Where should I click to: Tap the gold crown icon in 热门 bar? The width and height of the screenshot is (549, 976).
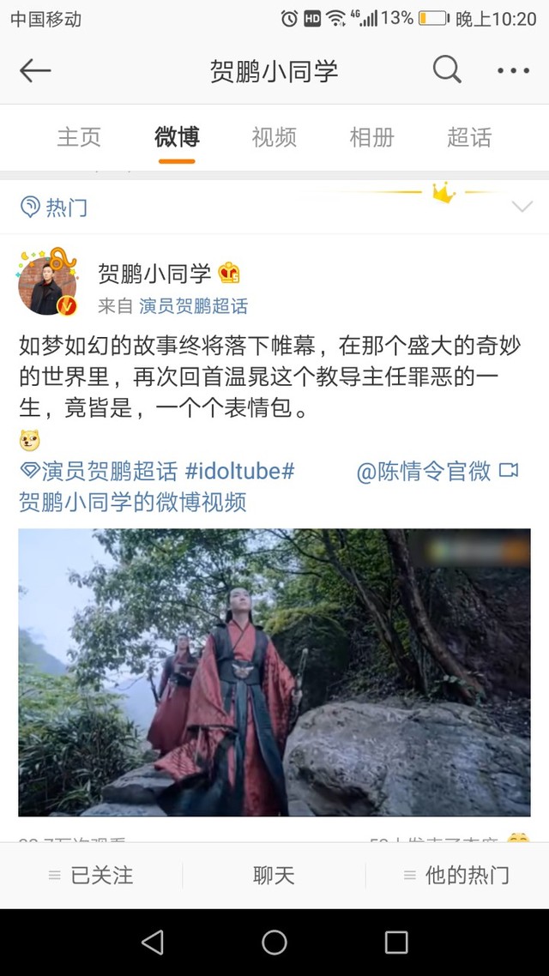click(443, 193)
